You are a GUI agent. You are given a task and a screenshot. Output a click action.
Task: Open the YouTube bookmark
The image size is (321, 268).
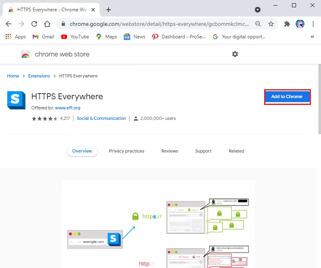click(x=75, y=37)
